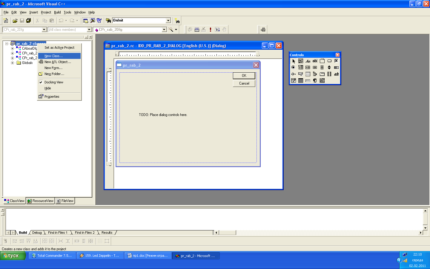Click the Cancel button in the dialog editor
Screen dimensions: 430x269
(244, 83)
